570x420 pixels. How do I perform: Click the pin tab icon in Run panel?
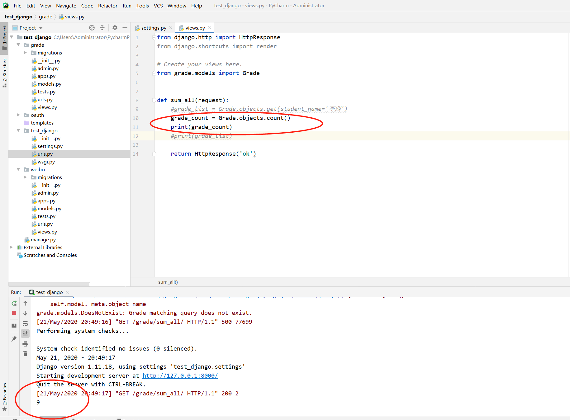(14, 338)
